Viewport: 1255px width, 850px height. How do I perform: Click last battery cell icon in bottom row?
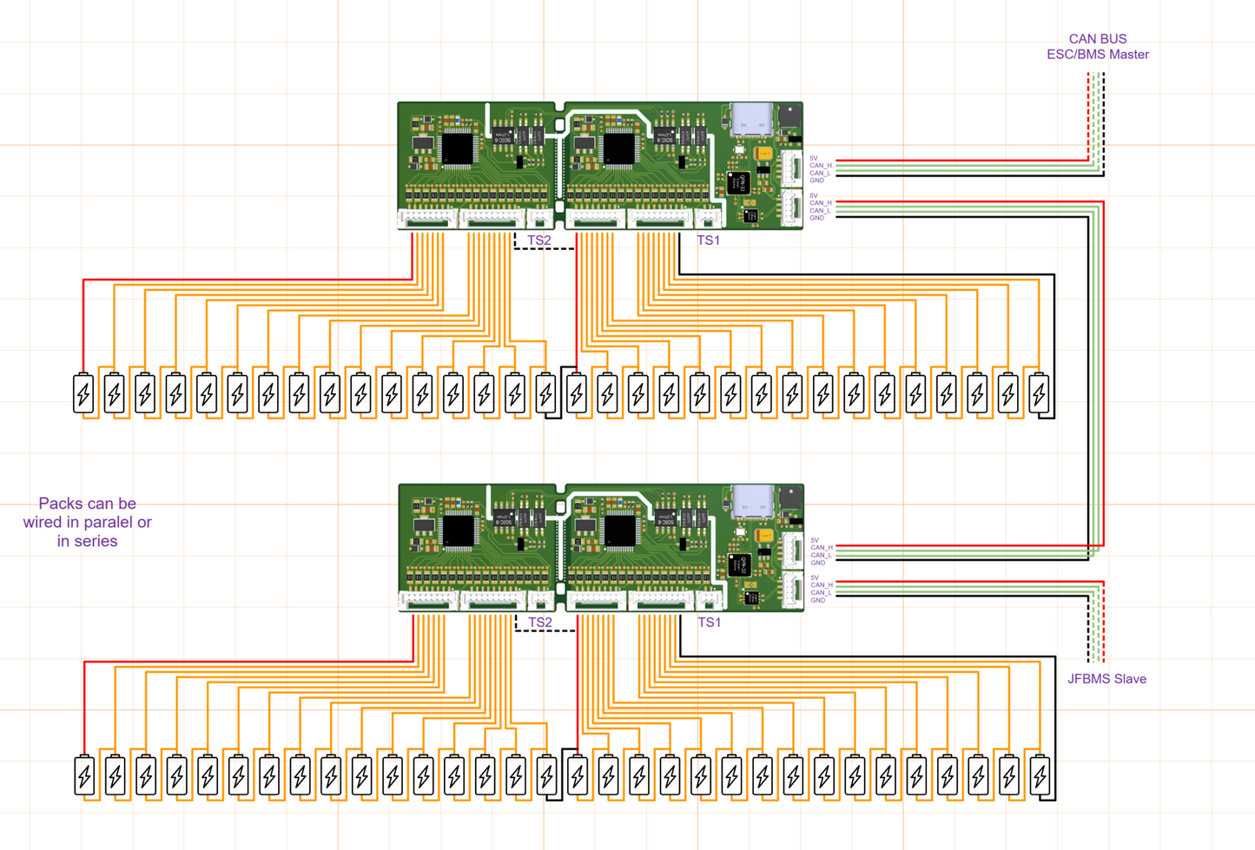point(1040,774)
